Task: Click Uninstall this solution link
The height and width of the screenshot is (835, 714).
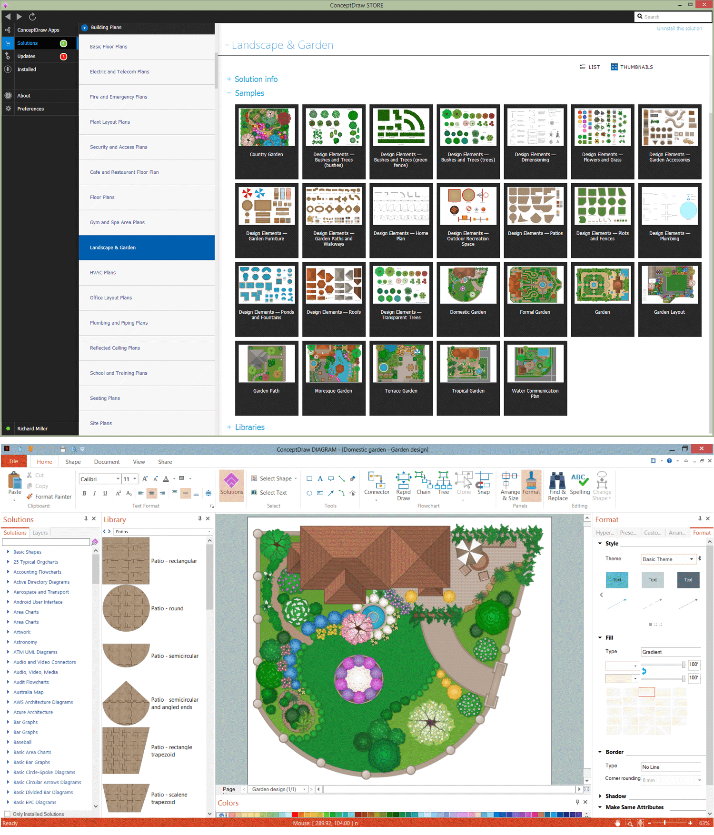Action: click(x=679, y=29)
